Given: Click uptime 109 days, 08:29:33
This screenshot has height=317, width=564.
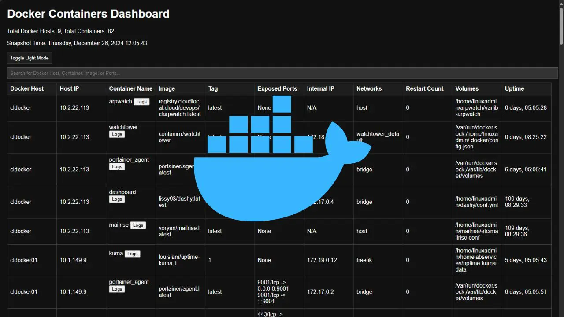Looking at the screenshot, I should click(x=517, y=202).
